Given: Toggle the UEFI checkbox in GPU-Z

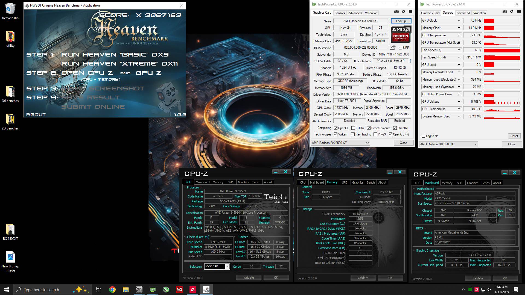Looking at the screenshot, I should (400, 48).
